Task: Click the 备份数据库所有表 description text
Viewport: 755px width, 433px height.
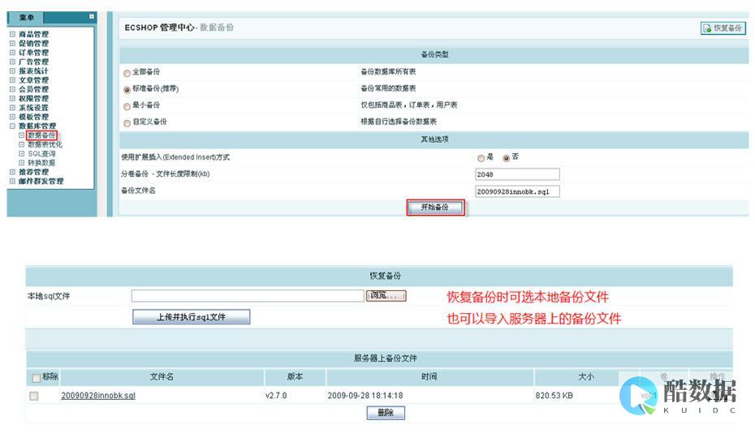Action: click(388, 71)
